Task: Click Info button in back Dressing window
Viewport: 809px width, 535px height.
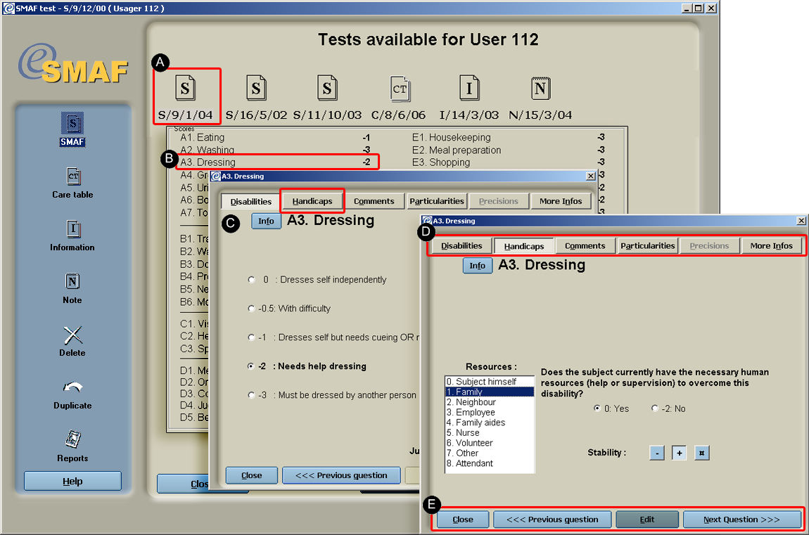Action: [266, 221]
